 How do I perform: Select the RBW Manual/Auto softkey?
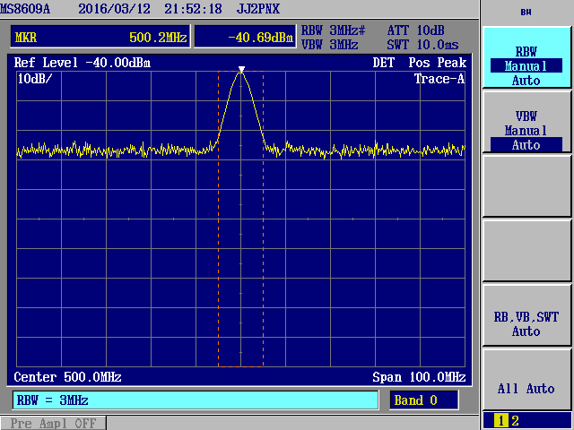pos(526,57)
